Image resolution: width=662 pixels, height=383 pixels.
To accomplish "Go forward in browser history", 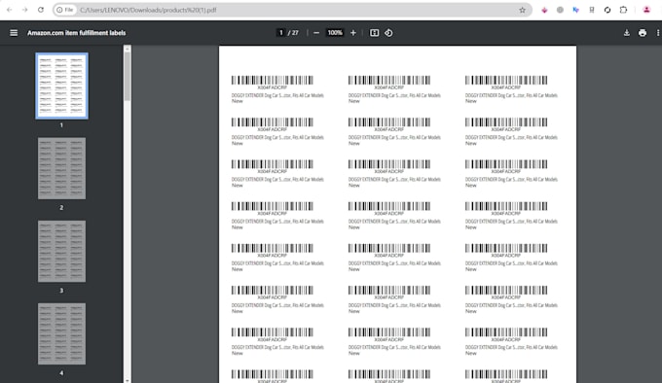I will pos(25,10).
